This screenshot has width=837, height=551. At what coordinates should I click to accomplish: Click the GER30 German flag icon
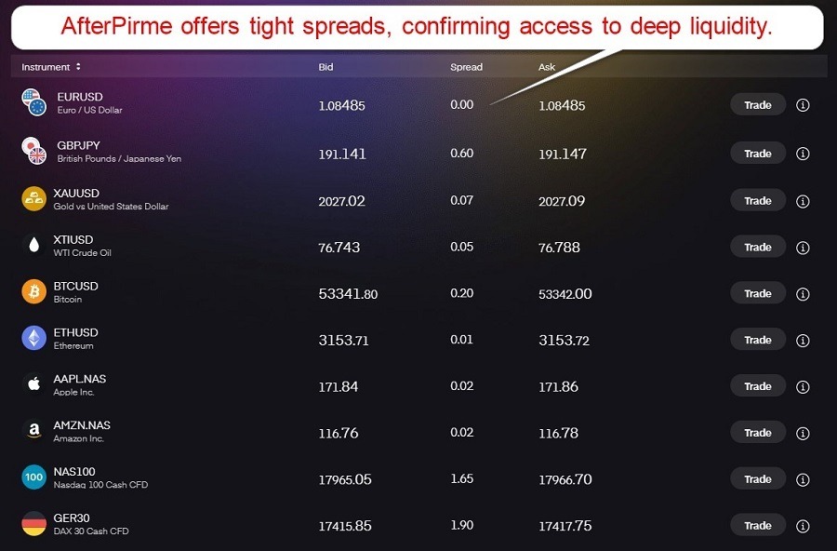(x=33, y=524)
